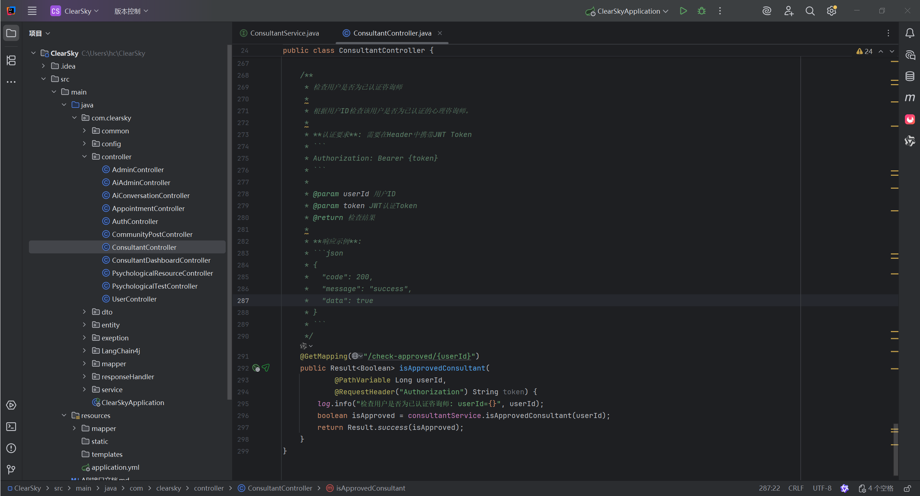The width and height of the screenshot is (920, 496).
Task: Open the Git version control panel
Action: tap(11, 469)
